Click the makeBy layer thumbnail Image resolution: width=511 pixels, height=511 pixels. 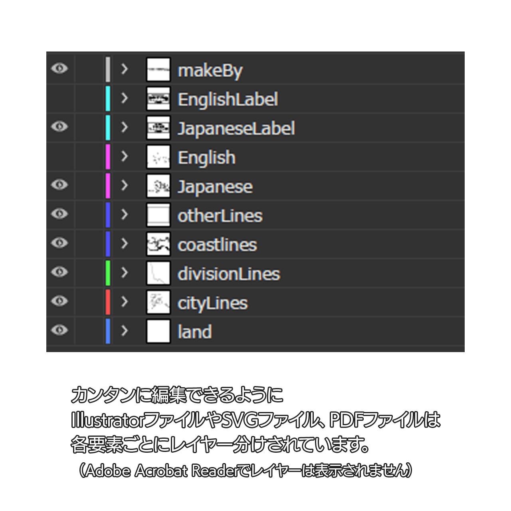pyautogui.click(x=158, y=69)
